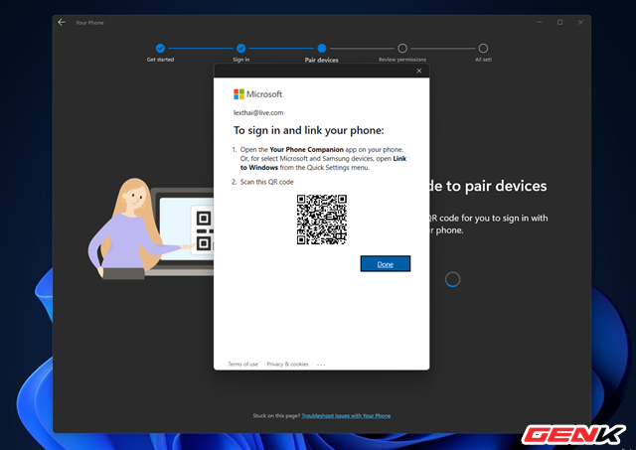The height and width of the screenshot is (450, 636).
Task: Open Terms of use link
Action: click(242, 364)
